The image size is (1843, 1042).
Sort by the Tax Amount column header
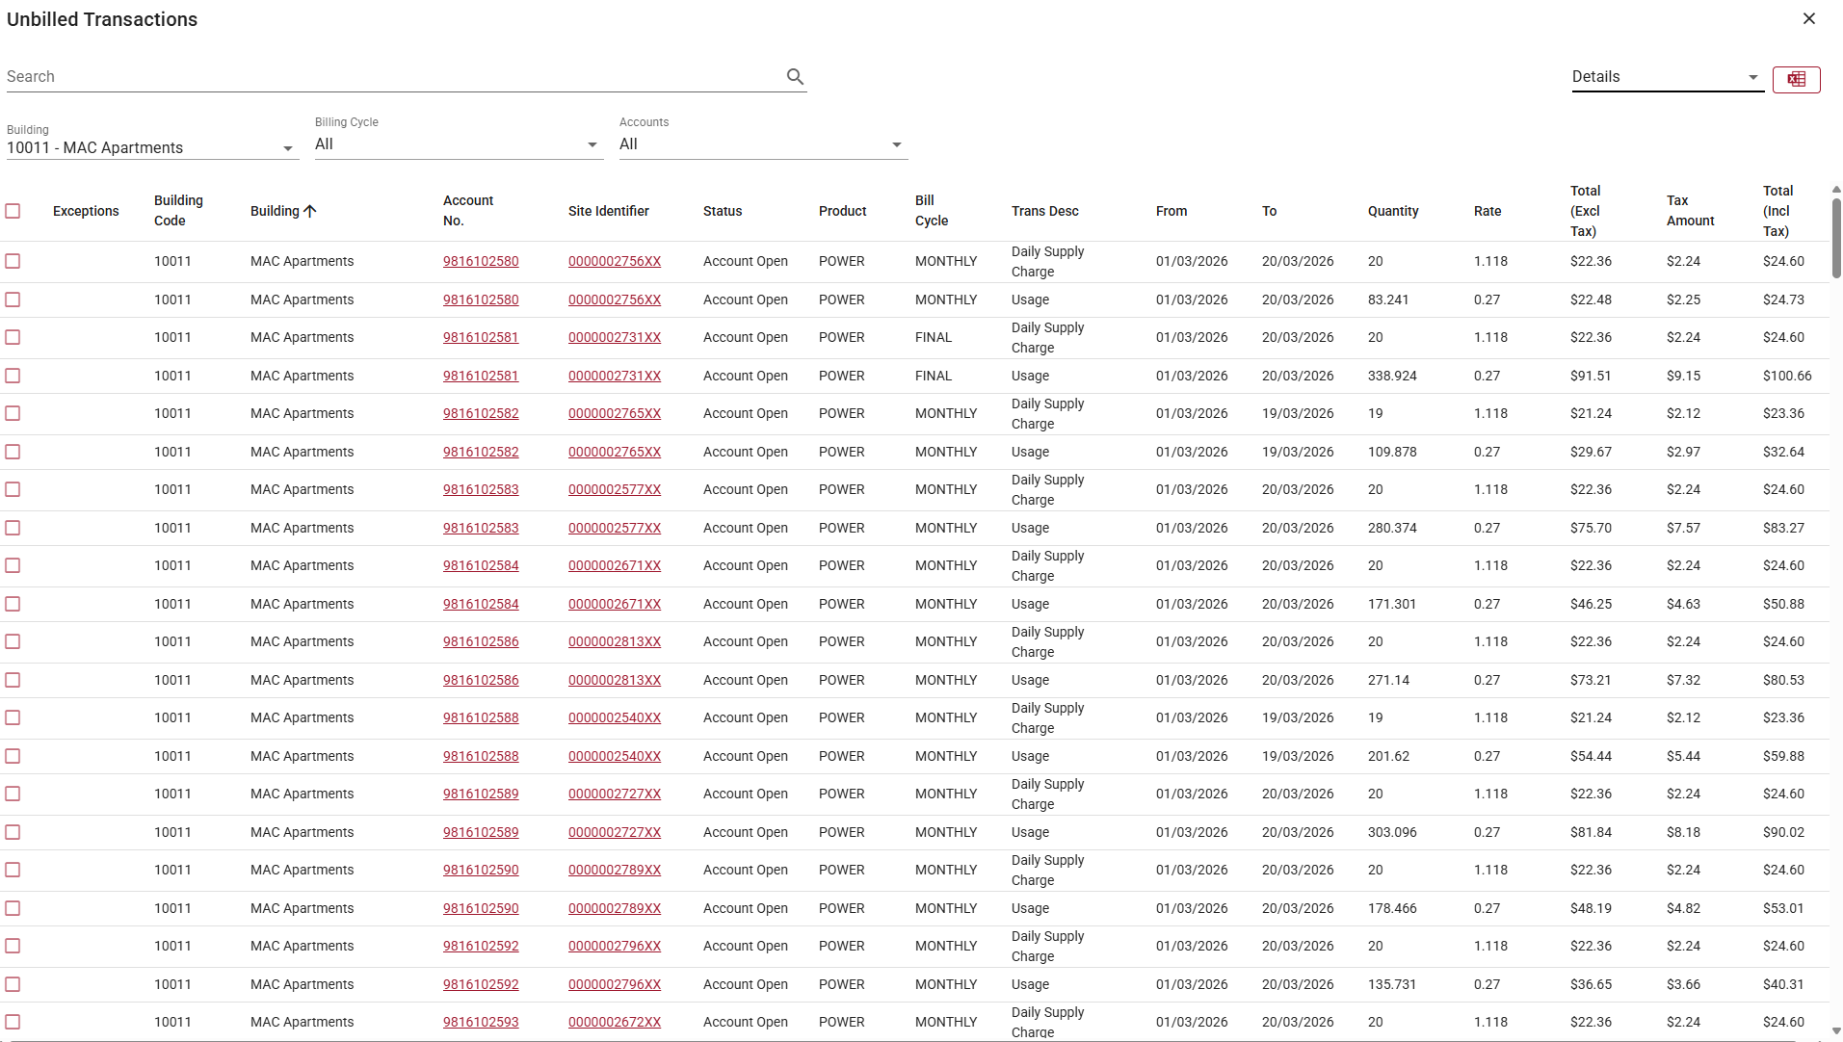coord(1690,211)
